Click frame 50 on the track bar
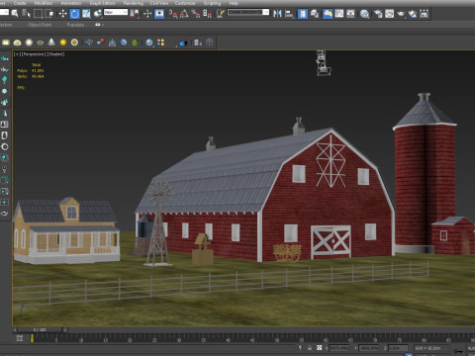Image resolution: width=475 pixels, height=356 pixels. pos(277,339)
